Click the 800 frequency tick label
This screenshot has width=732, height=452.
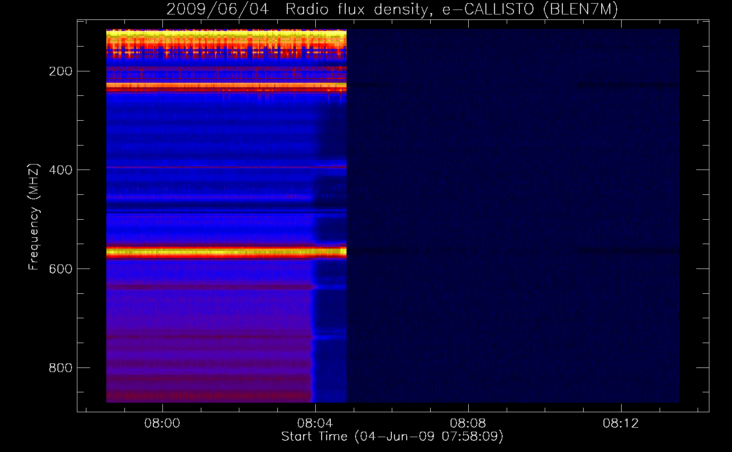click(60, 368)
